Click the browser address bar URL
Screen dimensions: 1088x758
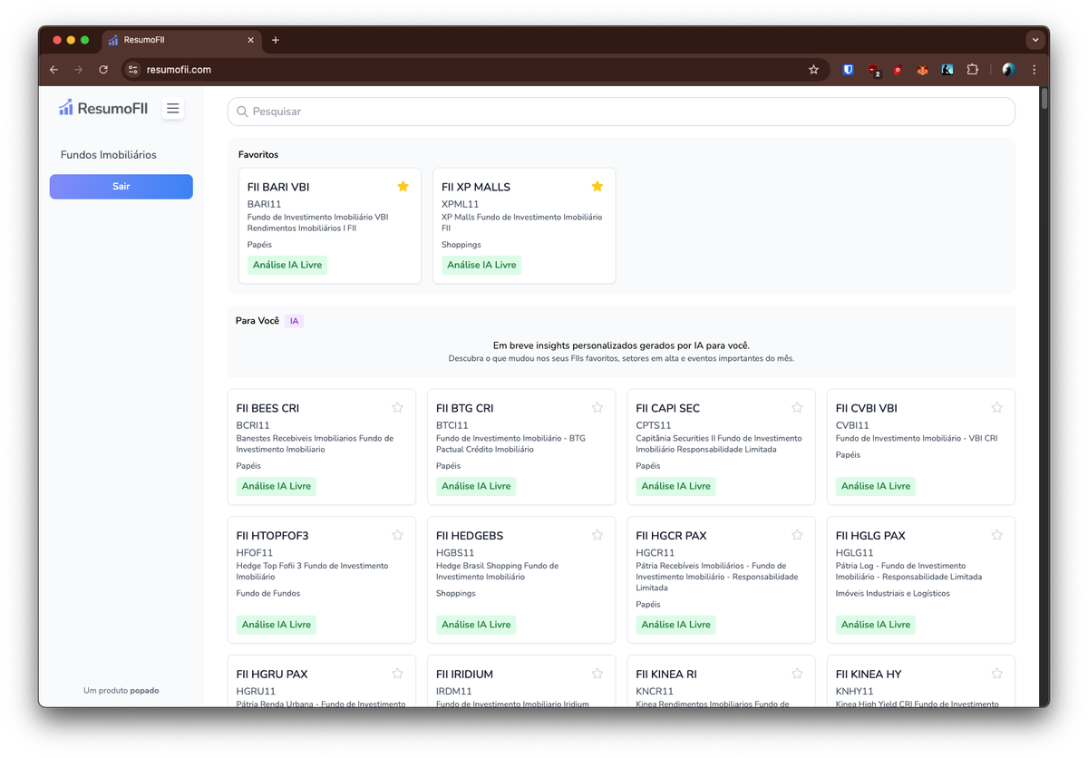(x=179, y=70)
